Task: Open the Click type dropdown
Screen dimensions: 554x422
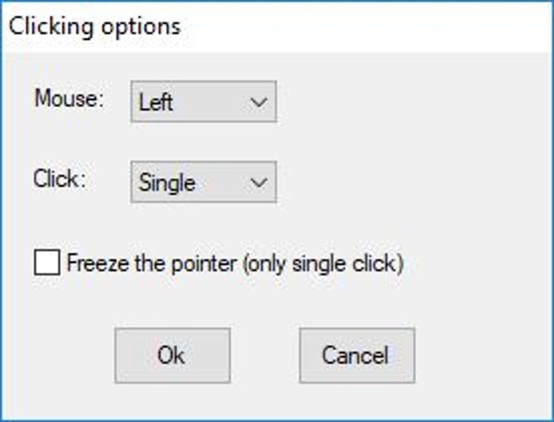Action: pos(204,182)
